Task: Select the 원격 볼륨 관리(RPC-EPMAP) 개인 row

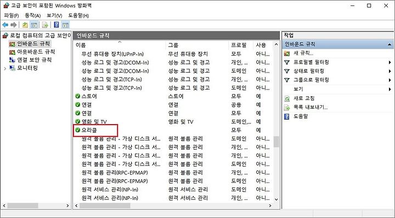Action: pyautogui.click(x=173, y=173)
